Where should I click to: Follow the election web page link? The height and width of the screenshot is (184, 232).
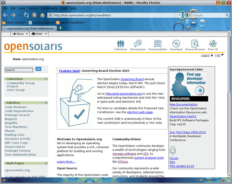[x=140, y=112]
